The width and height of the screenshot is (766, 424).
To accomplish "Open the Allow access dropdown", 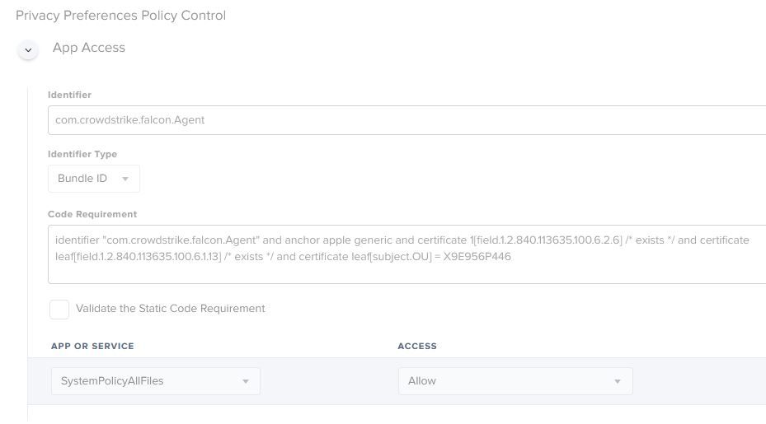I will pos(515,381).
